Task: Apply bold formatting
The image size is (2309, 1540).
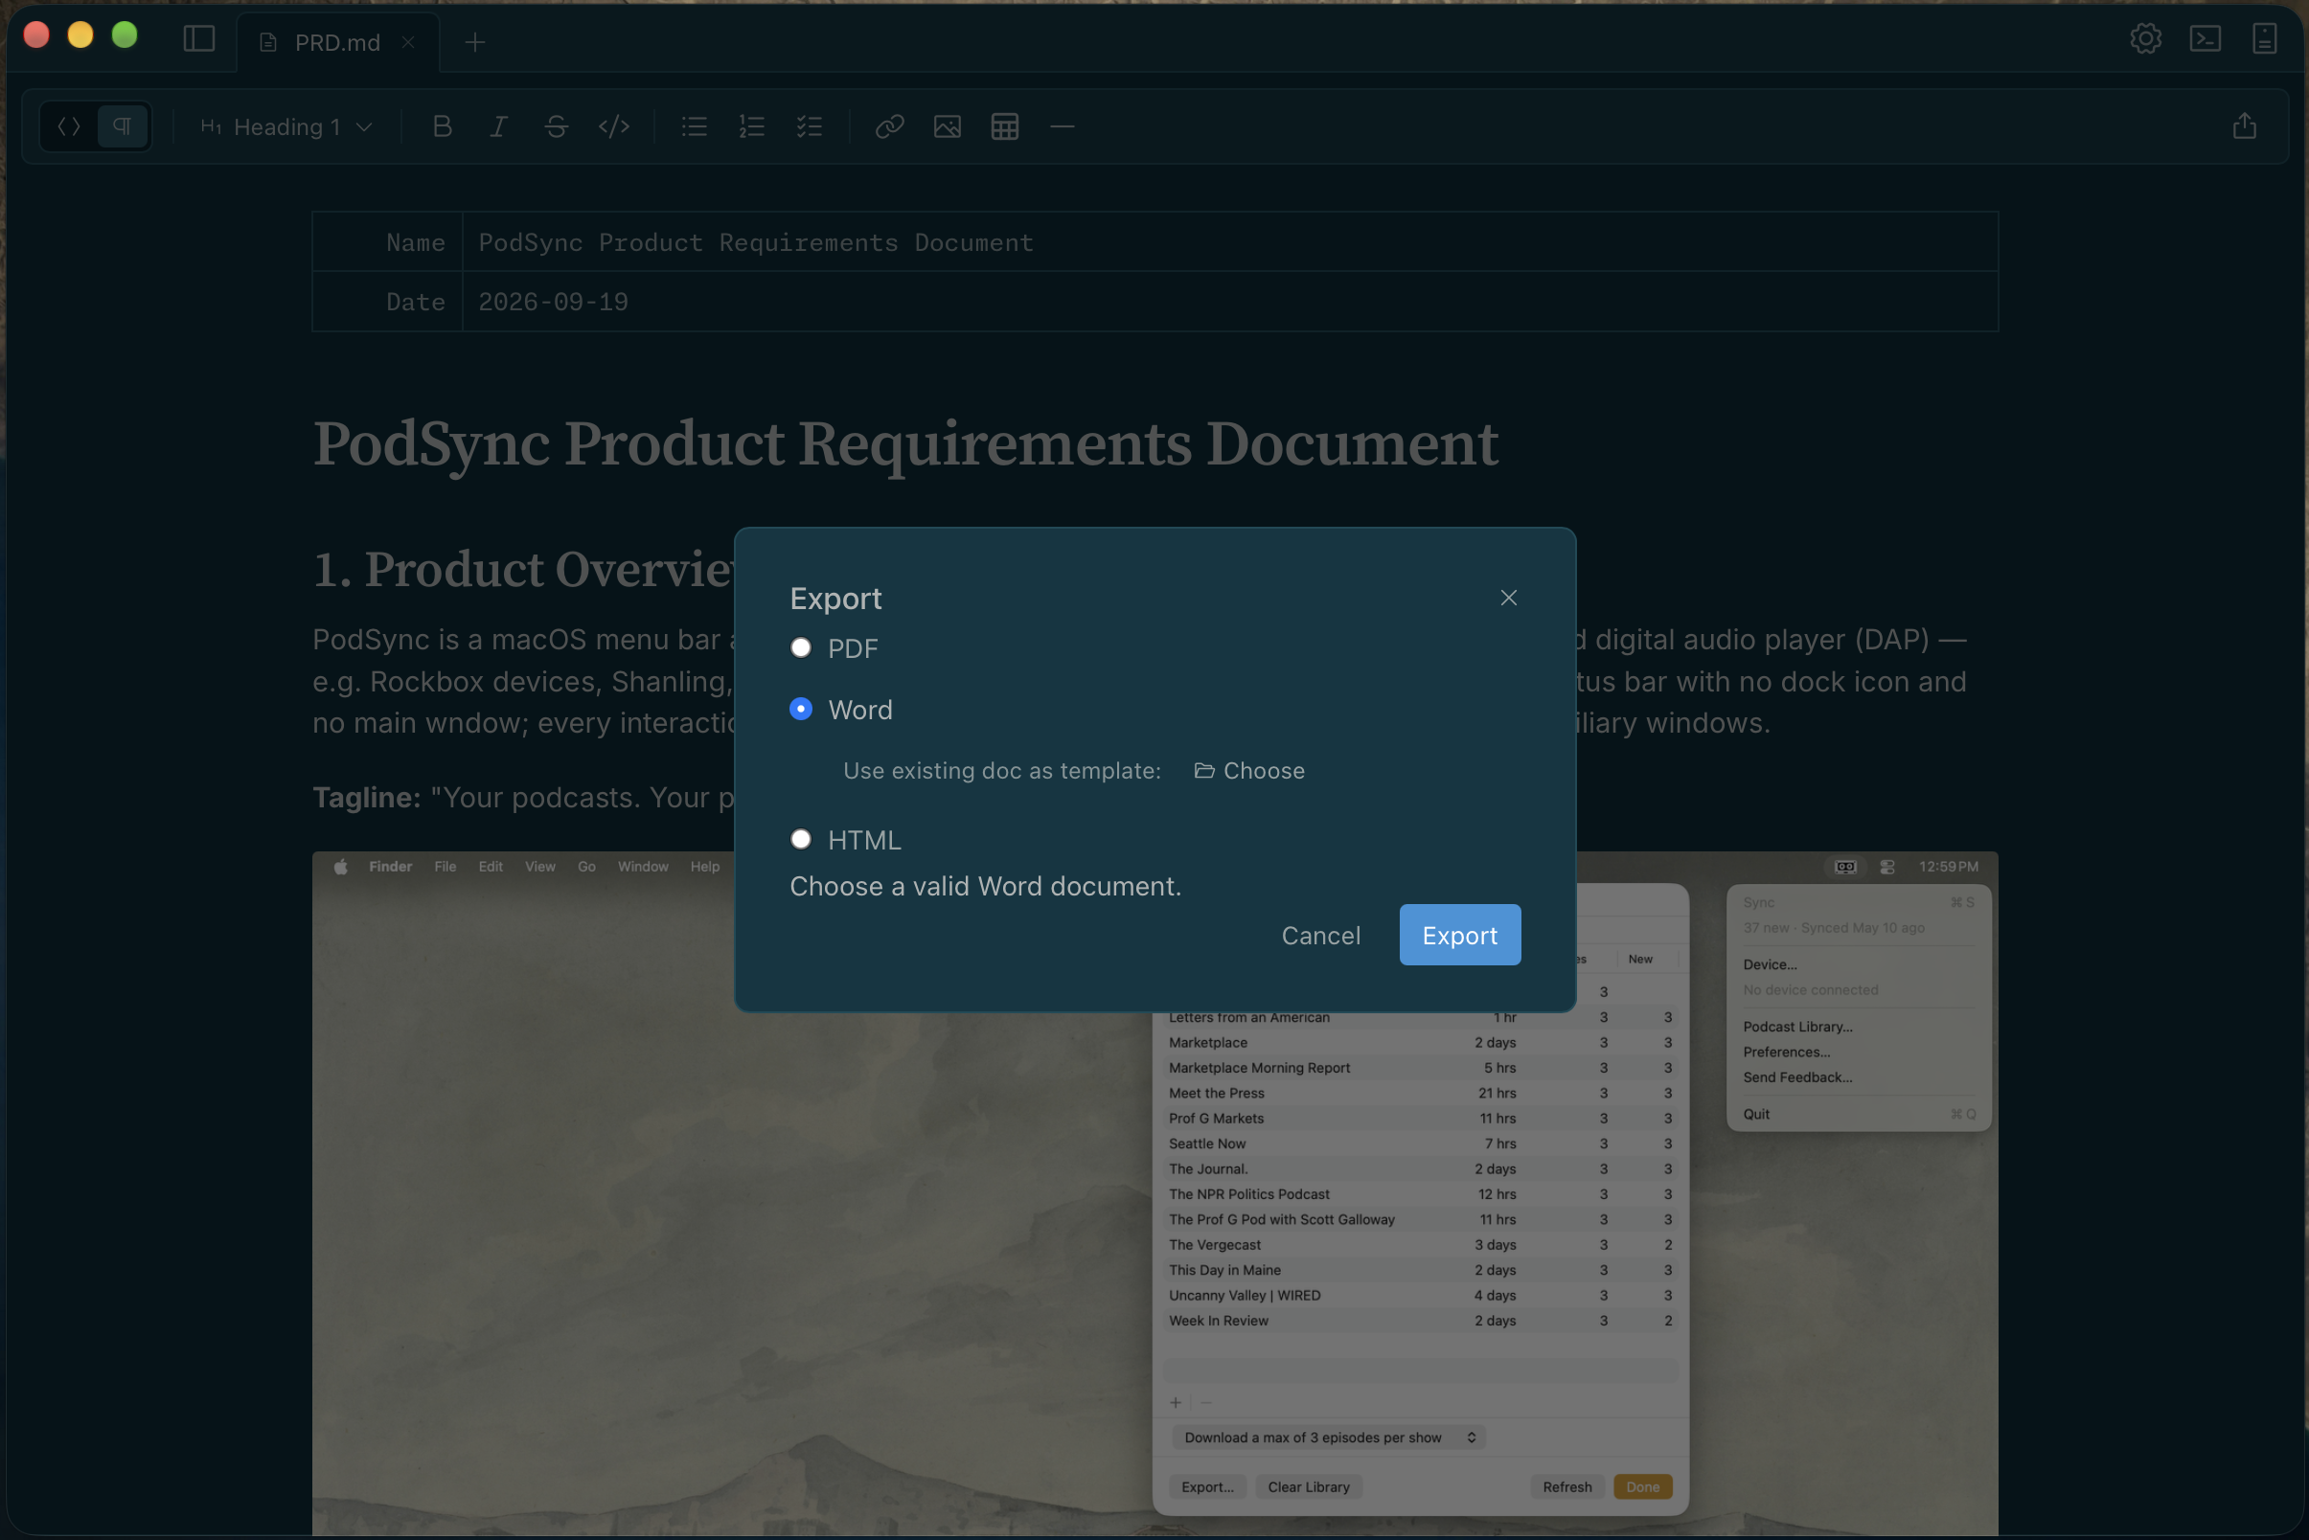Action: click(x=442, y=125)
